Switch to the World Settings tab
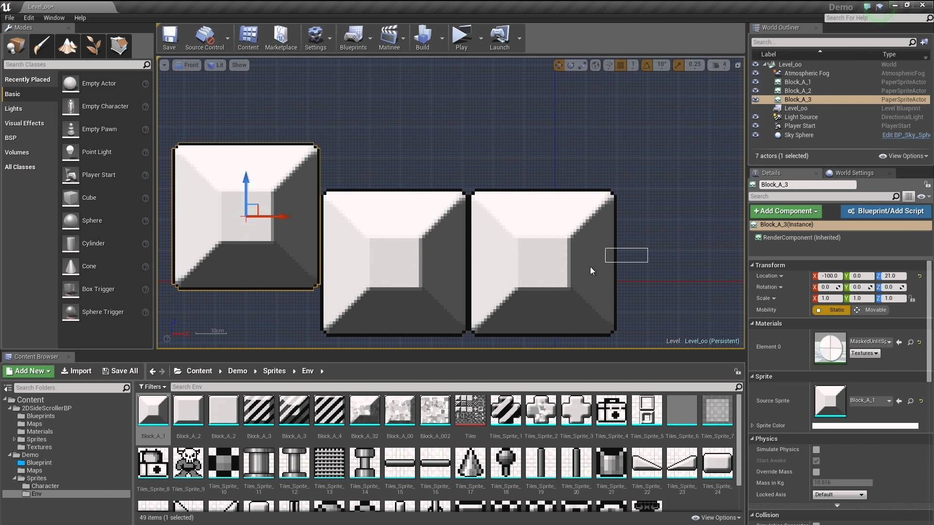 pyautogui.click(x=854, y=173)
